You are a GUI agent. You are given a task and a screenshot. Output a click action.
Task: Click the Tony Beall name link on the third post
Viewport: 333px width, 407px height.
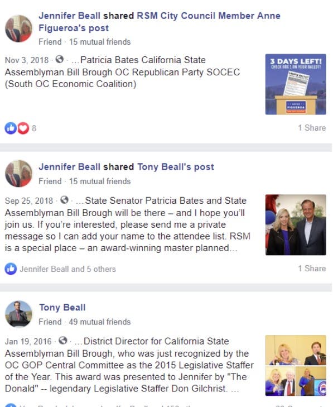62,307
